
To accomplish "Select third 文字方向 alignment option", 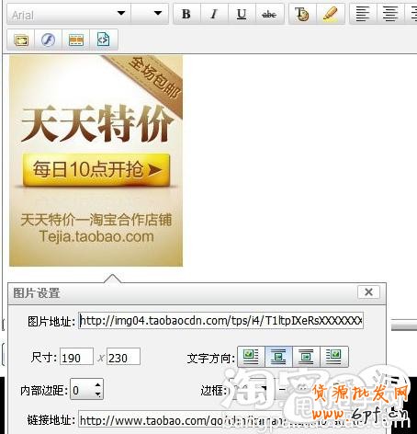I will [x=306, y=357].
